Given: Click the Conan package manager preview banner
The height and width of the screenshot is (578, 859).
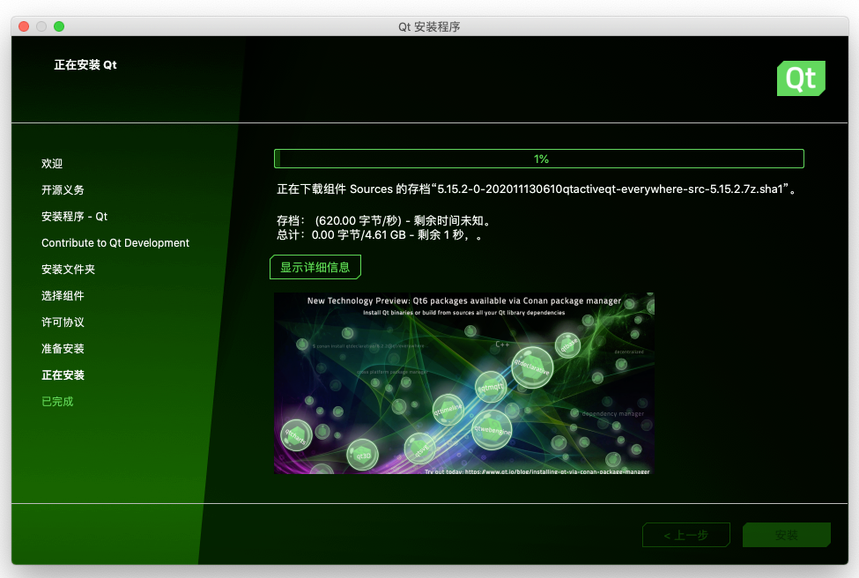Looking at the screenshot, I should click(x=464, y=383).
